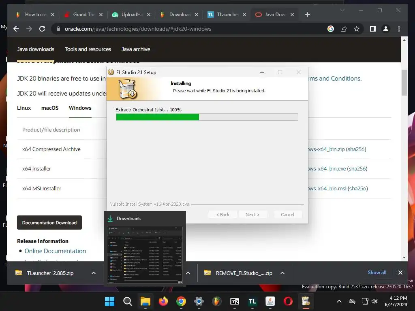Open the Java icon on the taskbar
The width and height of the screenshot is (415, 311).
click(270, 301)
